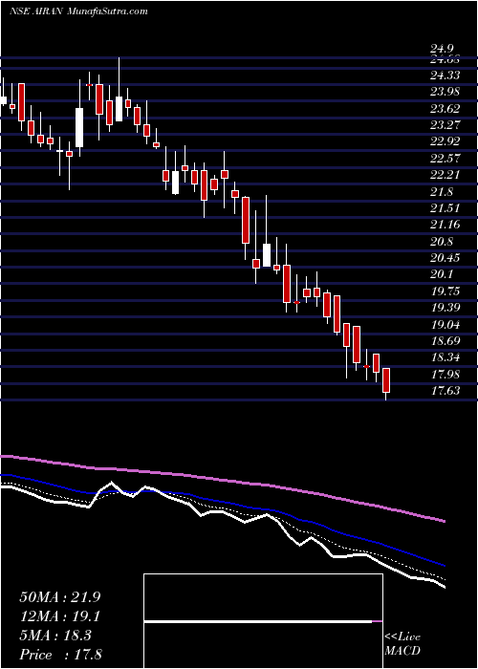Click the <<Live MACD label
This screenshot has width=478, height=669.
tap(402, 644)
